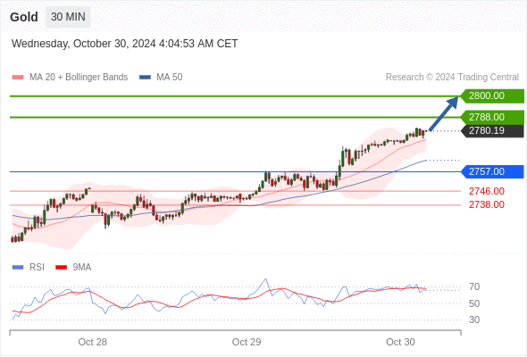This screenshot has height=357, width=527.
Task: Click the red 2746.00 support label
Action: point(486,191)
